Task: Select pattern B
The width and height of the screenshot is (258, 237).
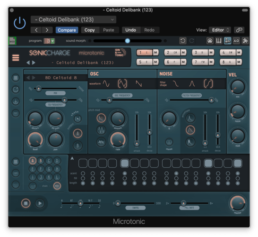Action: pos(41,161)
